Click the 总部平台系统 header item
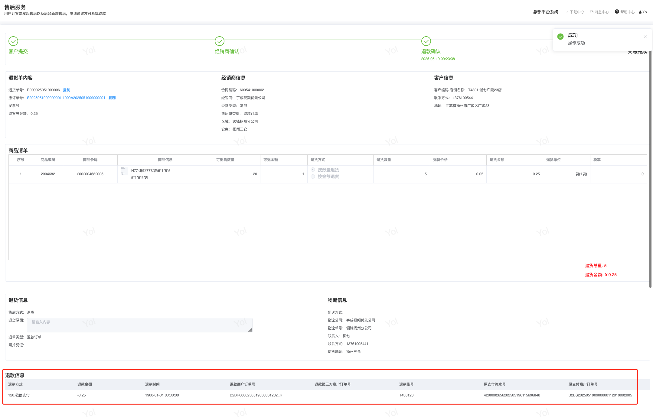Viewport: 653px width, 417px height. [x=546, y=12]
